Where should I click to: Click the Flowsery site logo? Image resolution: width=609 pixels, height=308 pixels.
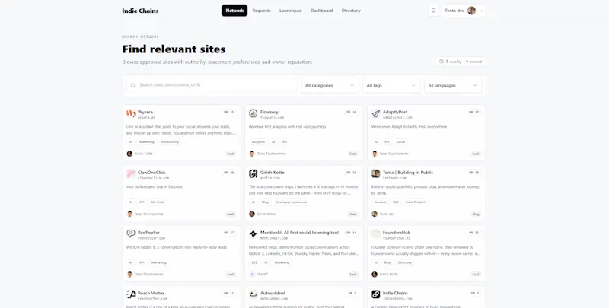pos(253,113)
